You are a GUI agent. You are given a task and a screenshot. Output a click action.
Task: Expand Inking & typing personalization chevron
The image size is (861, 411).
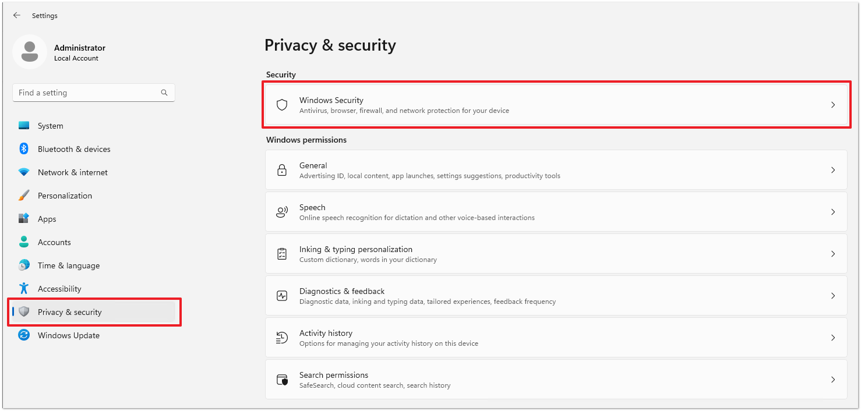(x=832, y=254)
